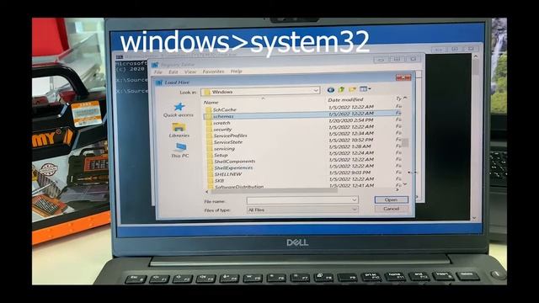The width and height of the screenshot is (539, 303).
Task: Select This PC in the places bar
Action: [179, 151]
